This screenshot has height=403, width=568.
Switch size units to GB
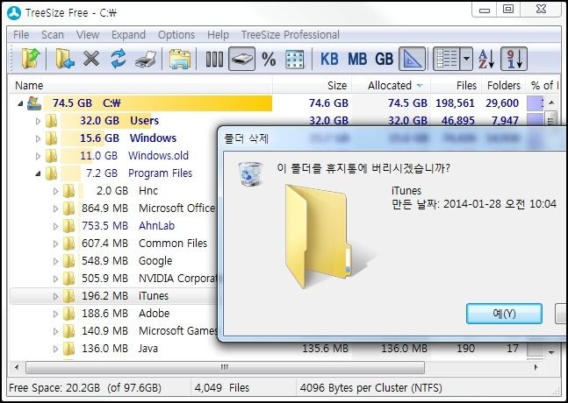tap(384, 59)
